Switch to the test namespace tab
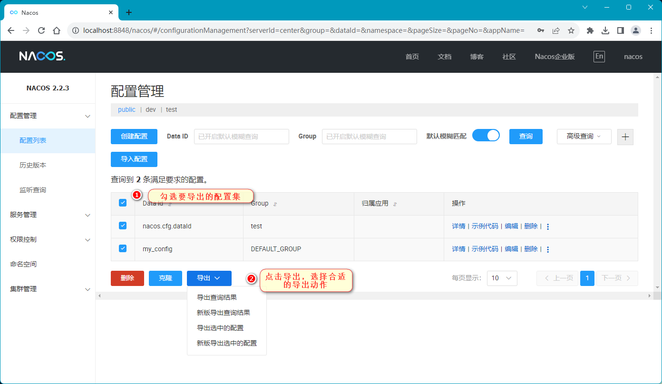 tap(171, 109)
